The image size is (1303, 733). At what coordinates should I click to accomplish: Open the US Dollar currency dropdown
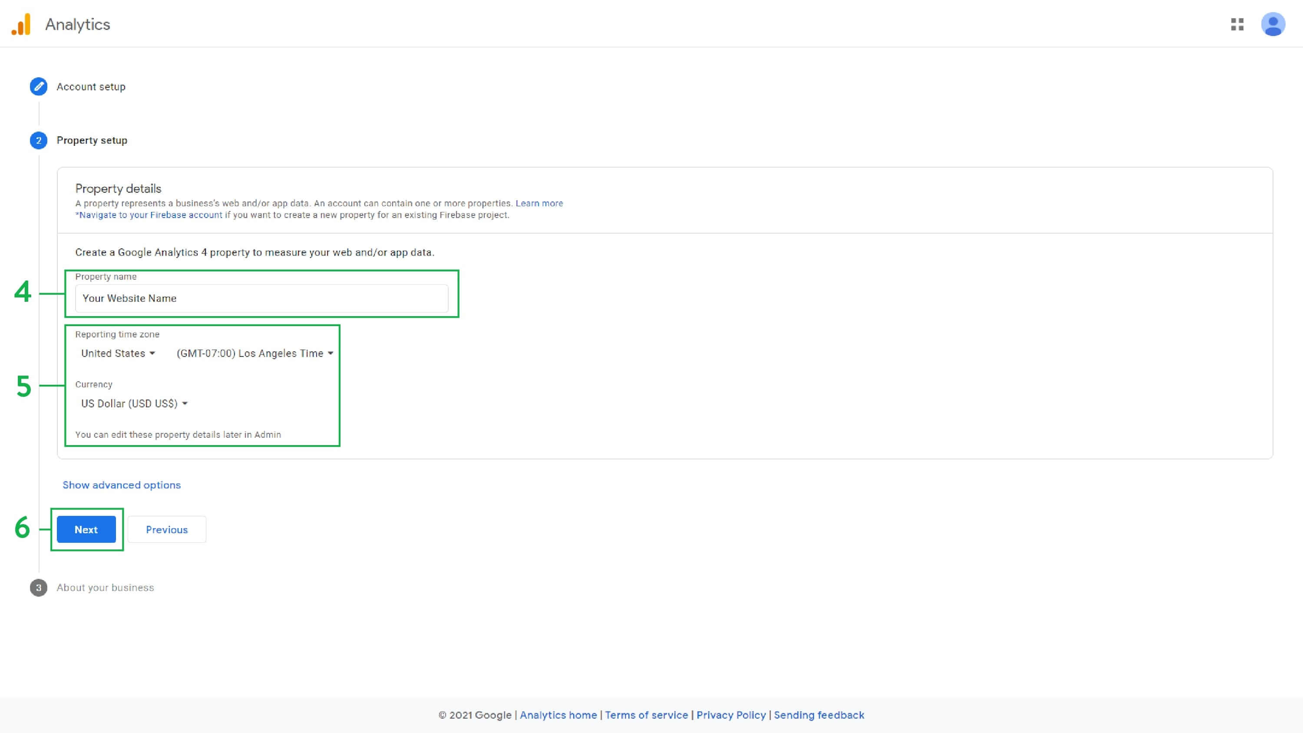coord(134,403)
